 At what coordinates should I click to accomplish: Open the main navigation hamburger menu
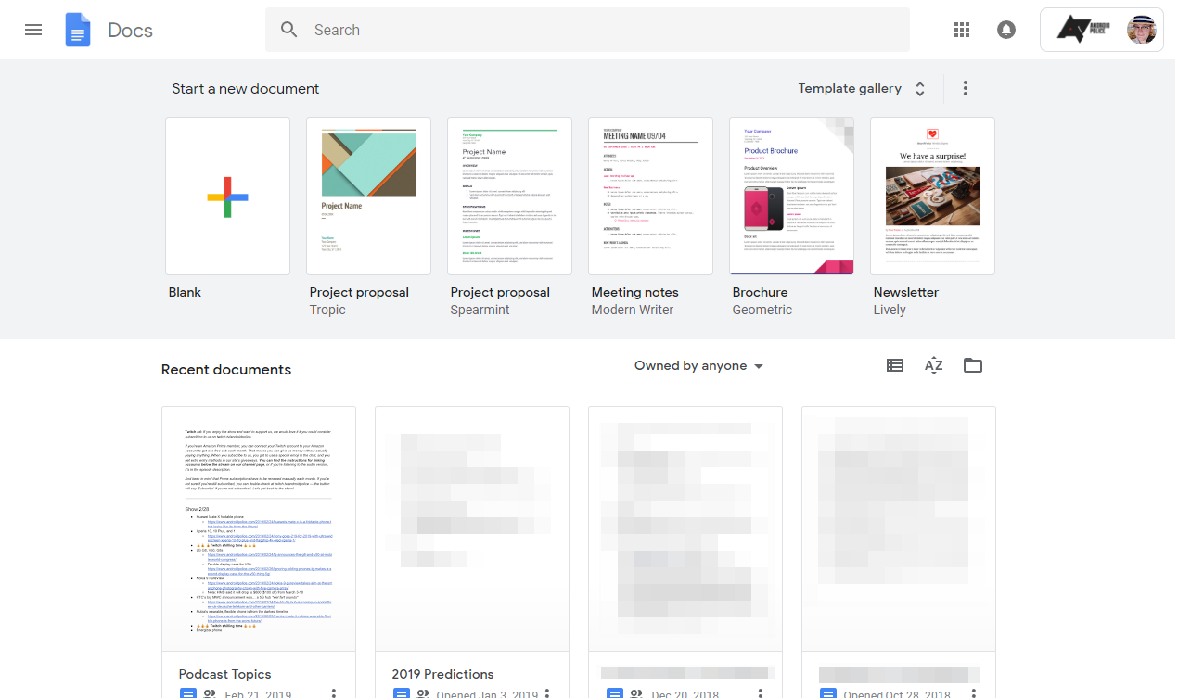[x=33, y=30]
